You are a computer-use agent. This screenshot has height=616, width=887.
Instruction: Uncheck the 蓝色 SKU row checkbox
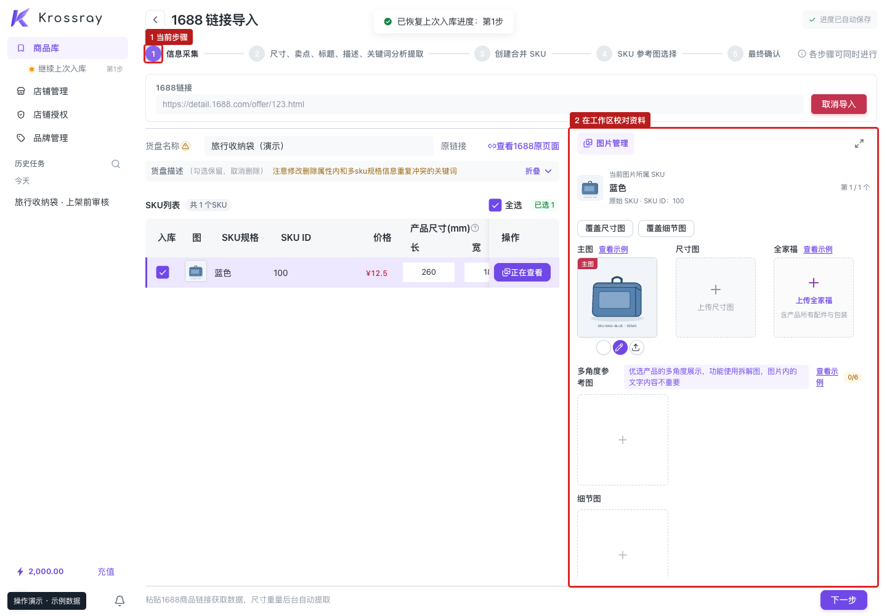tap(163, 272)
